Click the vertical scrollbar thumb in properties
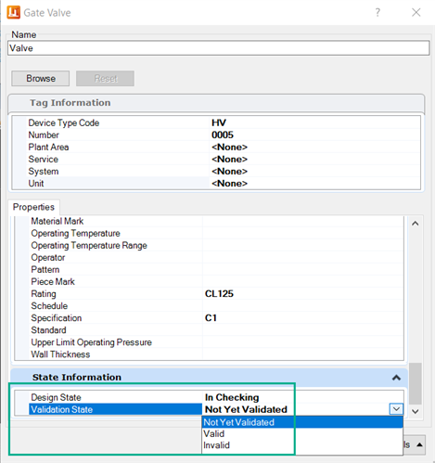 pos(416,383)
